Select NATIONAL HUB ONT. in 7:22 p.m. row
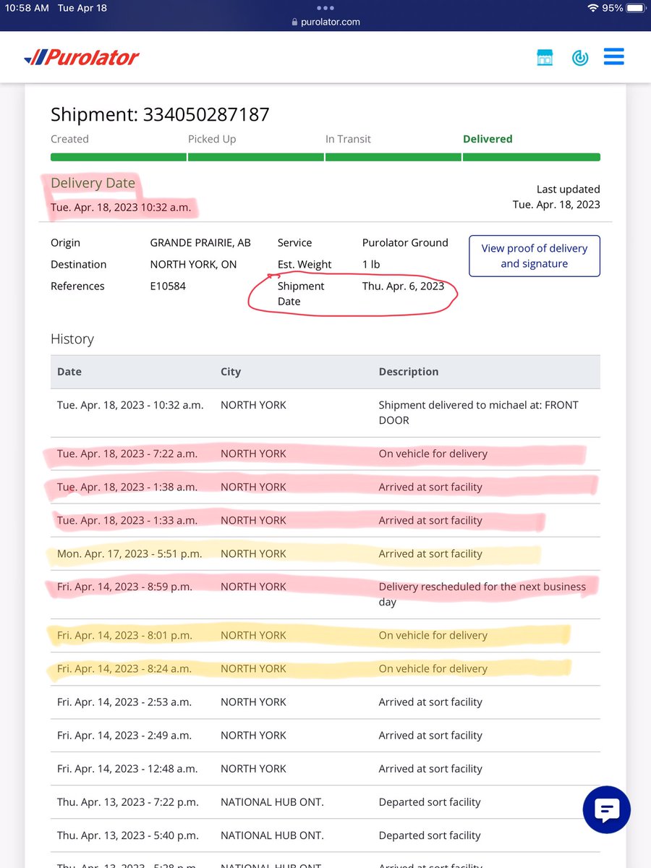This screenshot has width=651, height=868. (x=272, y=801)
